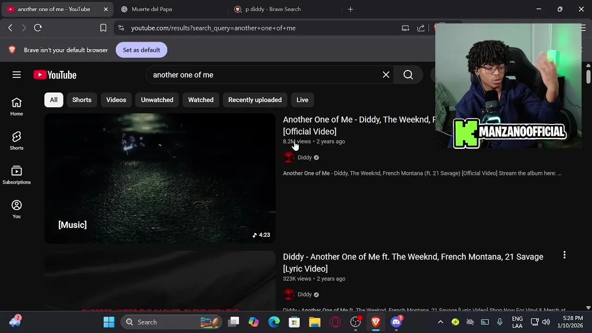Open the You section in sidebar
Screen dimensions: 592x333
point(17,210)
